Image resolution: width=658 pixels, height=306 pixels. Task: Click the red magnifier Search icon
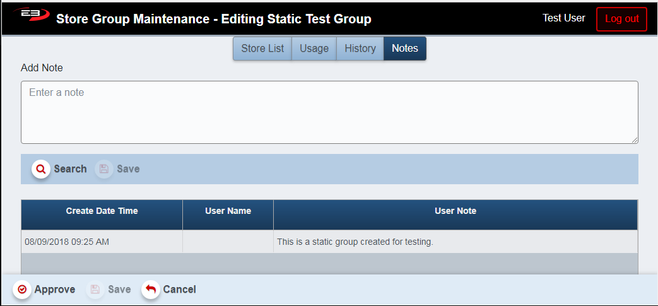[41, 169]
